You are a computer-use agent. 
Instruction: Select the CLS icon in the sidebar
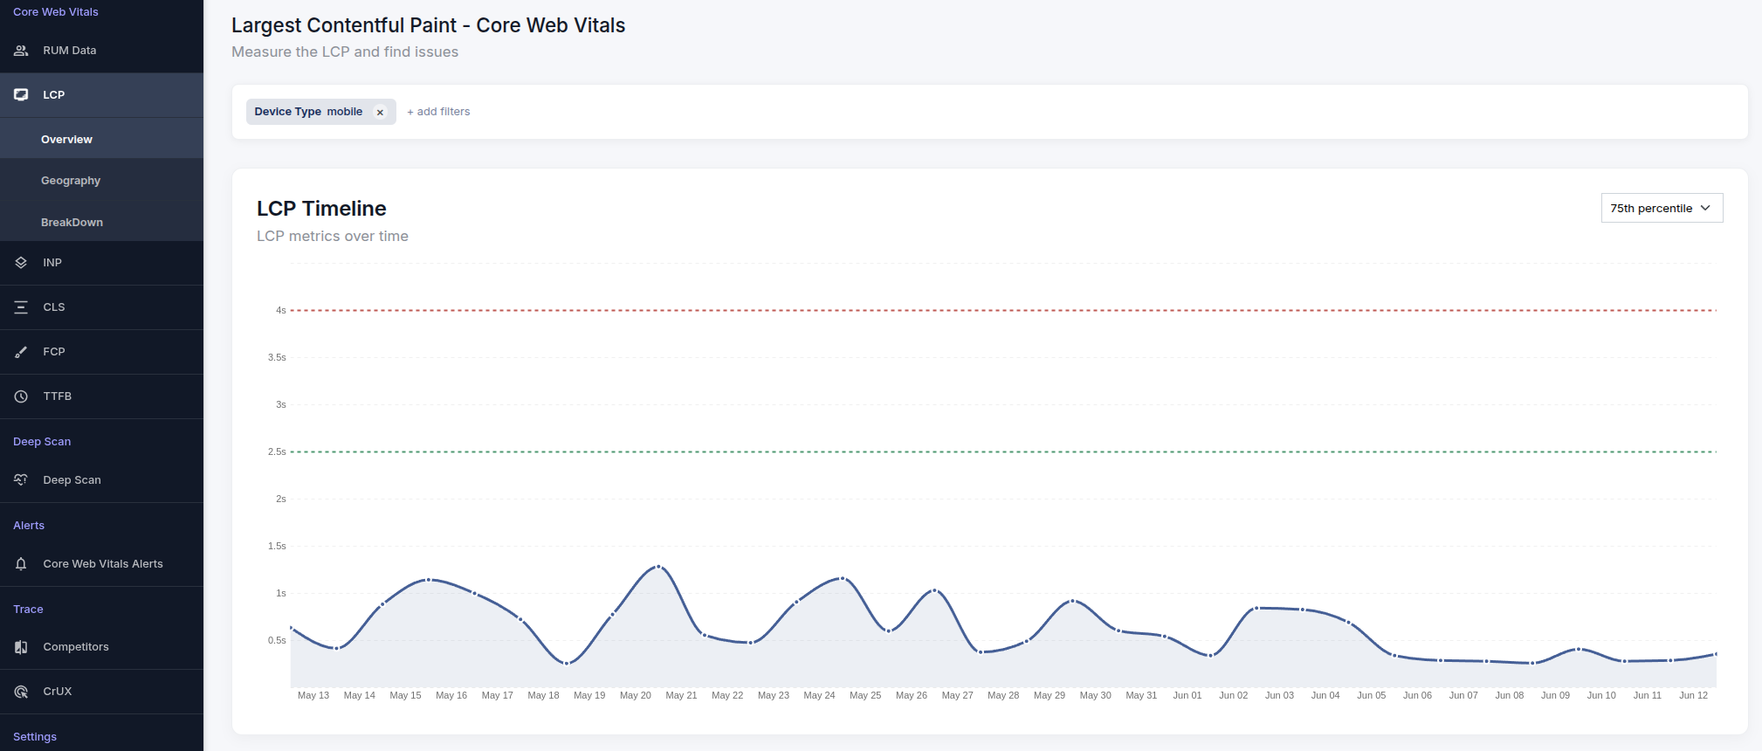tap(21, 307)
